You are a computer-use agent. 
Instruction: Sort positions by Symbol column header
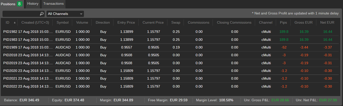tap(62, 22)
